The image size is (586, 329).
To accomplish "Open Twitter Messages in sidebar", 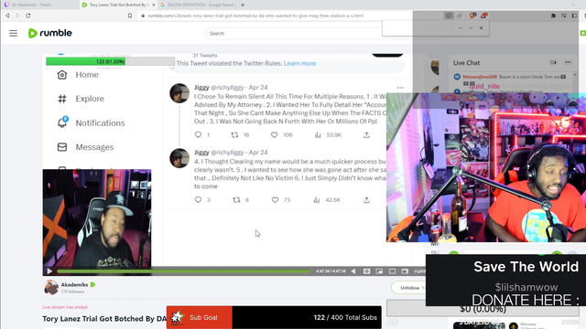I will point(85,147).
